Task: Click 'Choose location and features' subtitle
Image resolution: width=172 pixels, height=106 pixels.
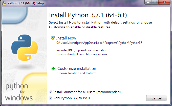Action: pyautogui.click(x=77, y=73)
